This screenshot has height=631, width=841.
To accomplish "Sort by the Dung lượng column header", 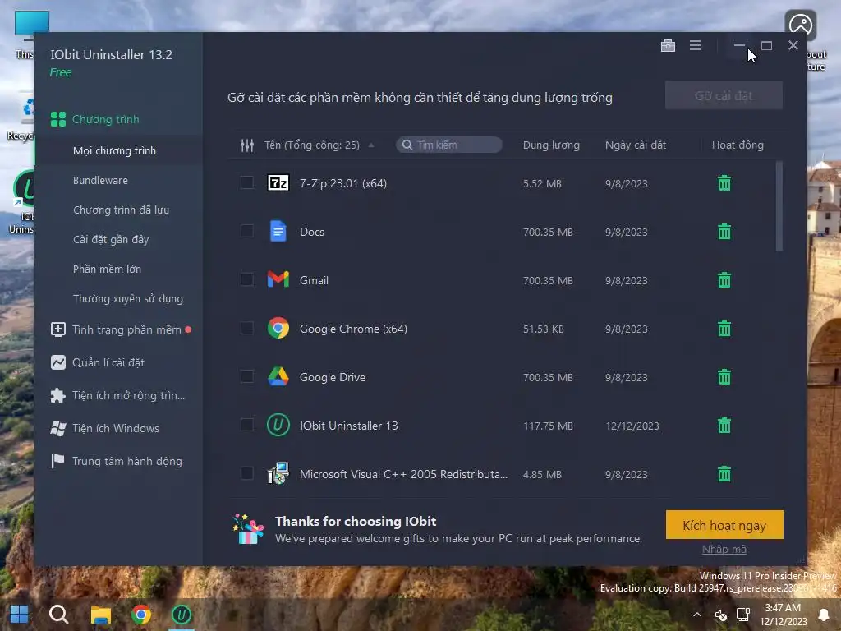I will pos(551,145).
